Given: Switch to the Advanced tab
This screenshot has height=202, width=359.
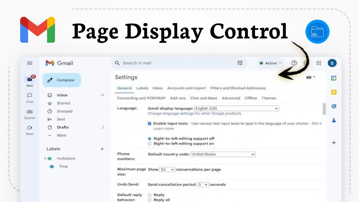Looking at the screenshot, I should pos(231,98).
